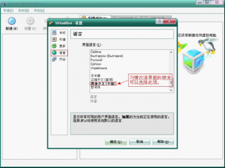Select 日本語 language entry
This screenshot has width=225, height=168.
[x=95, y=75]
